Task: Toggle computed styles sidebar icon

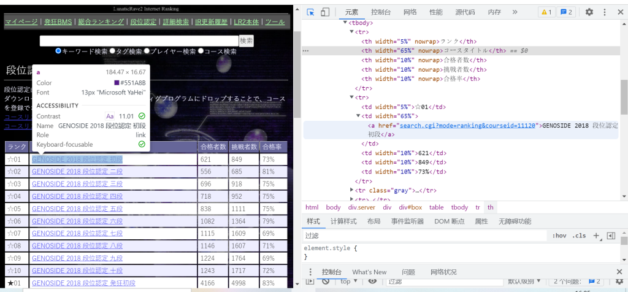Action: point(611,236)
